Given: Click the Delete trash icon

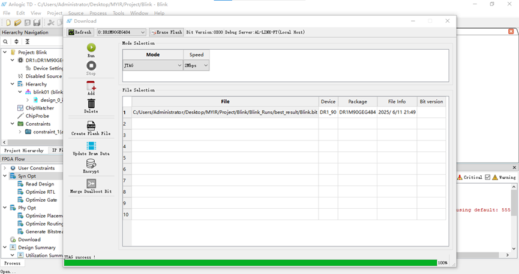Looking at the screenshot, I should tap(91, 103).
